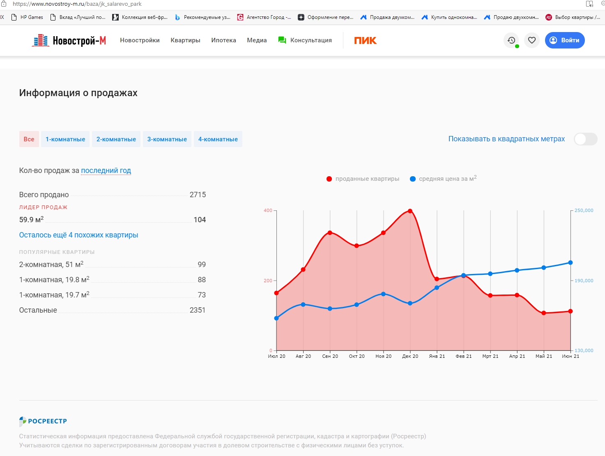Click the Остальные row

[x=113, y=310]
